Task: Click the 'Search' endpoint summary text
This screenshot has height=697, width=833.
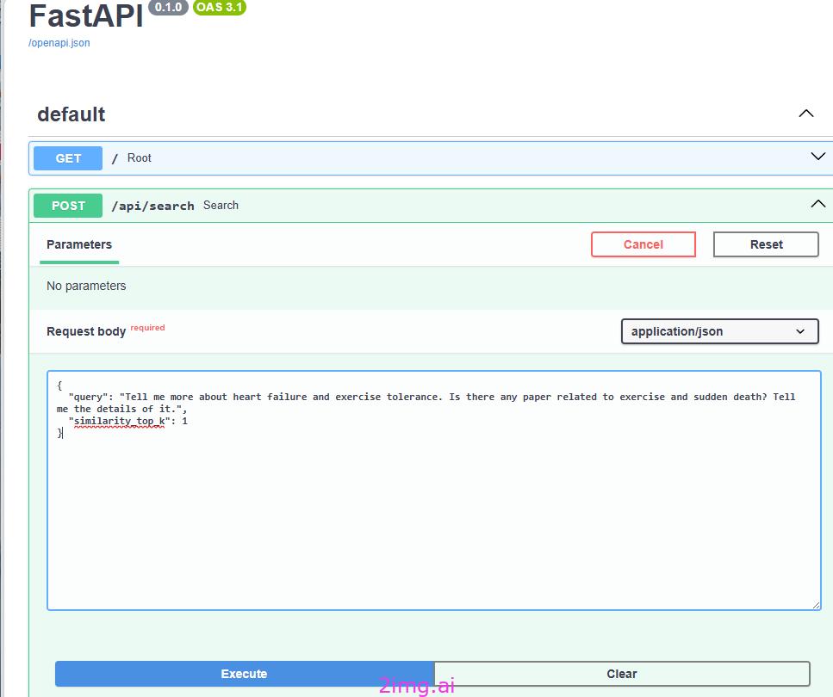Action: [x=221, y=206]
